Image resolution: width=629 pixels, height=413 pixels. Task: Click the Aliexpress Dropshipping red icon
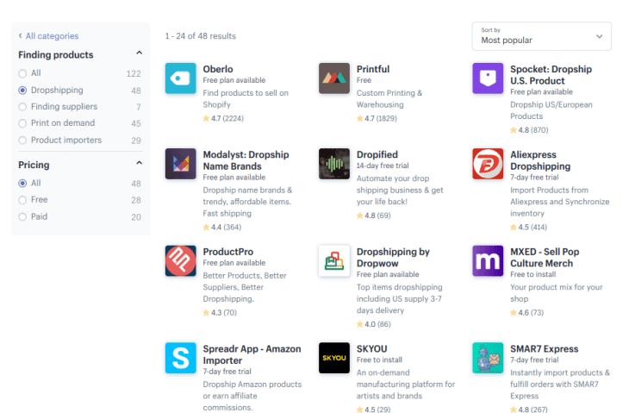(488, 164)
